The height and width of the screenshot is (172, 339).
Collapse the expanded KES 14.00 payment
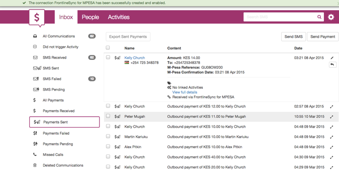point(332,58)
